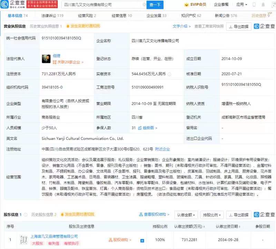Open the 经营信息 tab
Viewport: 276px width, 249px height.
(122, 15)
